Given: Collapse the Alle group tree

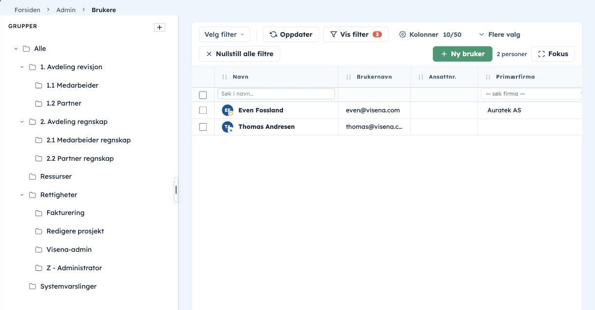Looking at the screenshot, I should click(x=16, y=48).
